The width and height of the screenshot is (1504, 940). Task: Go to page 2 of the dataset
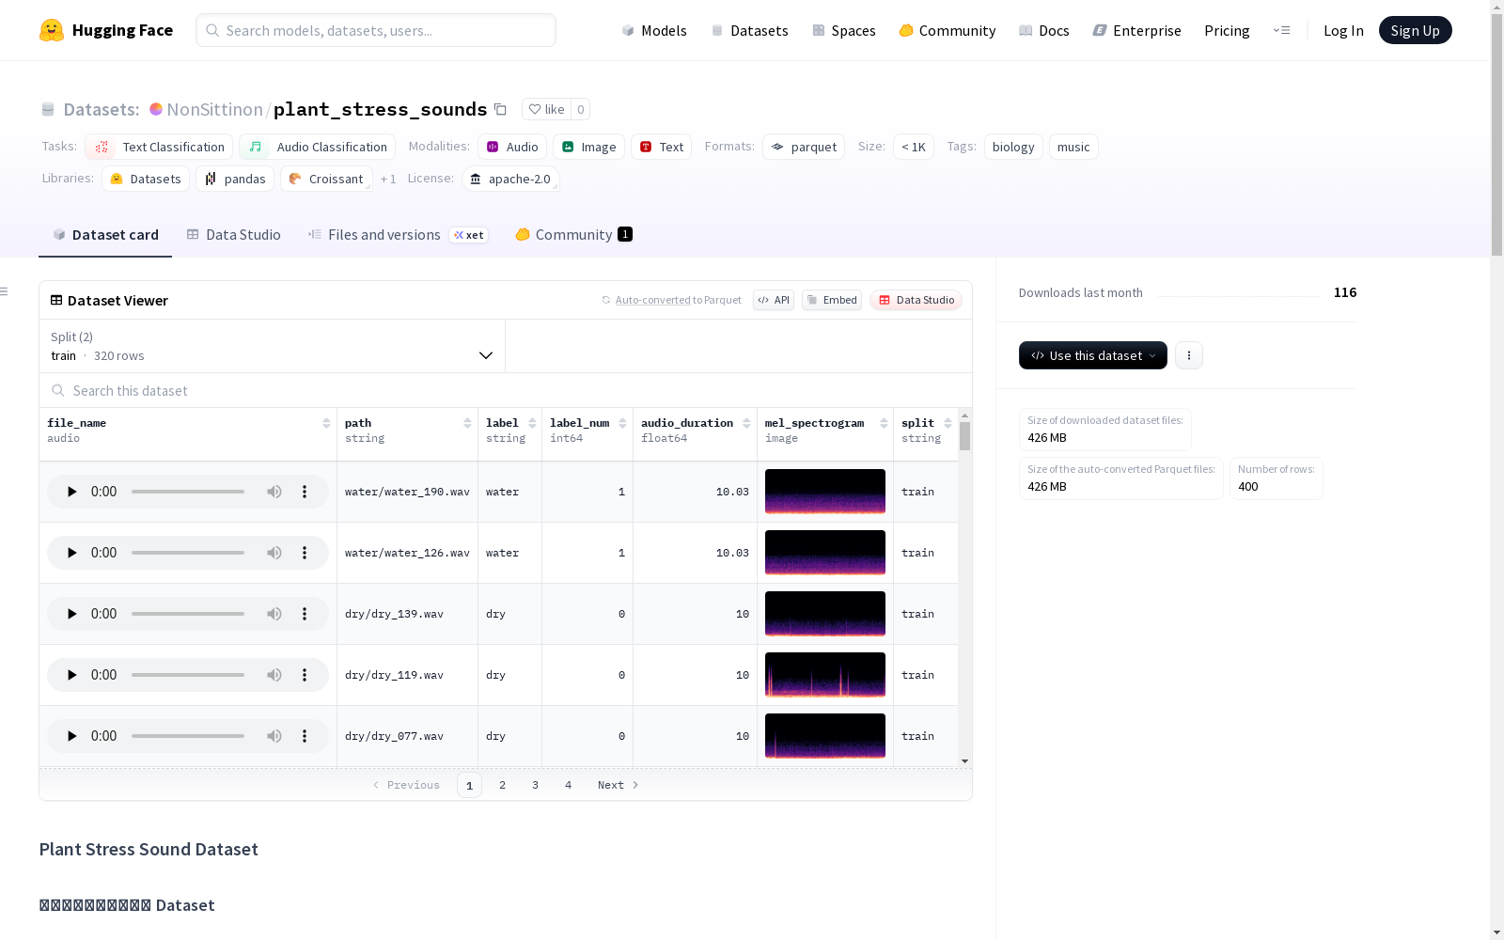[503, 785]
